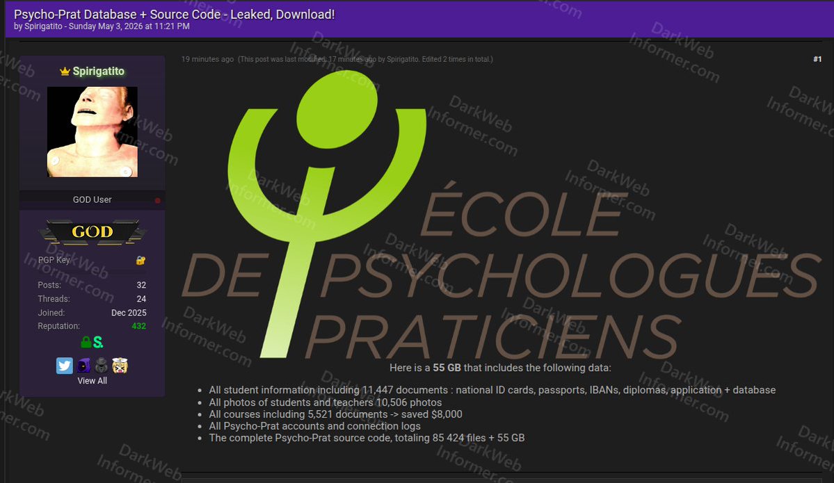Viewport: 834px width, 483px height.
Task: Open post permalink #1
Action: [817, 59]
